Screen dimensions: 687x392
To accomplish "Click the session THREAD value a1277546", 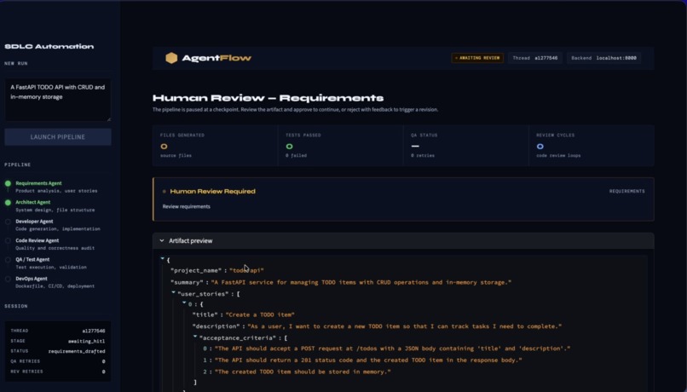I will point(93,331).
